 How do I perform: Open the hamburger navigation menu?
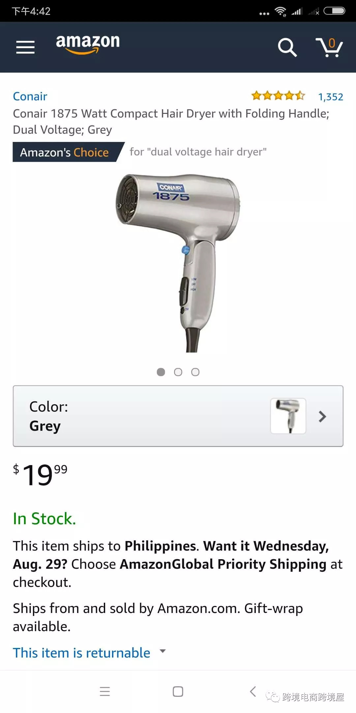pos(25,47)
